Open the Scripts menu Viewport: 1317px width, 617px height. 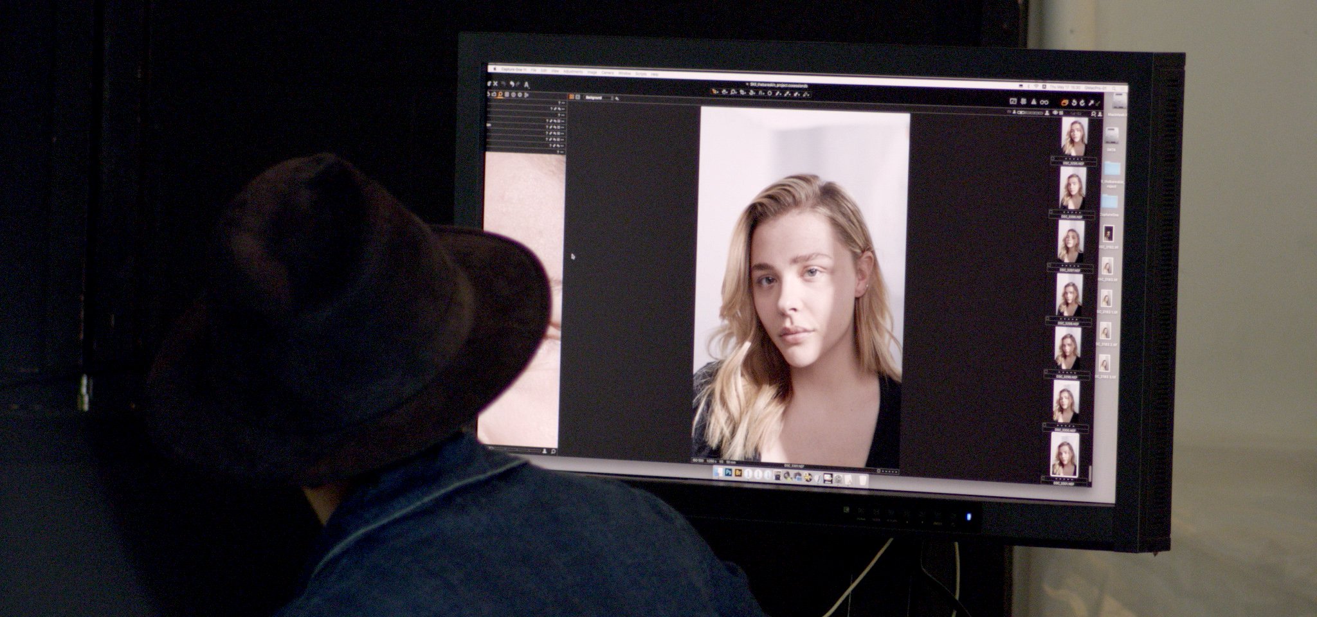coord(641,74)
